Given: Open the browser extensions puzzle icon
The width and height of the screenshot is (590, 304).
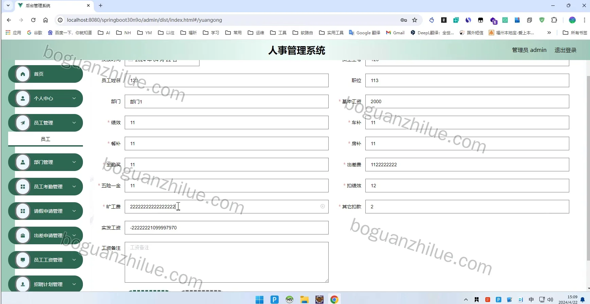Looking at the screenshot, I should click(x=554, y=20).
